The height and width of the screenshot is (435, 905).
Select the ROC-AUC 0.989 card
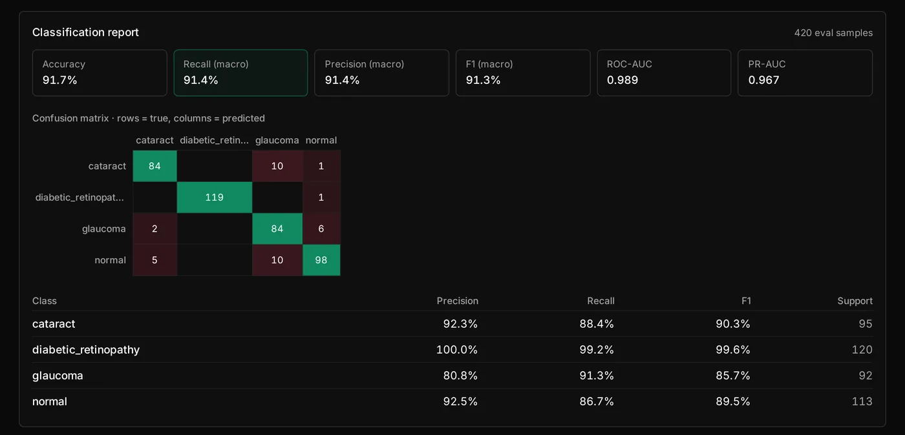click(x=664, y=73)
